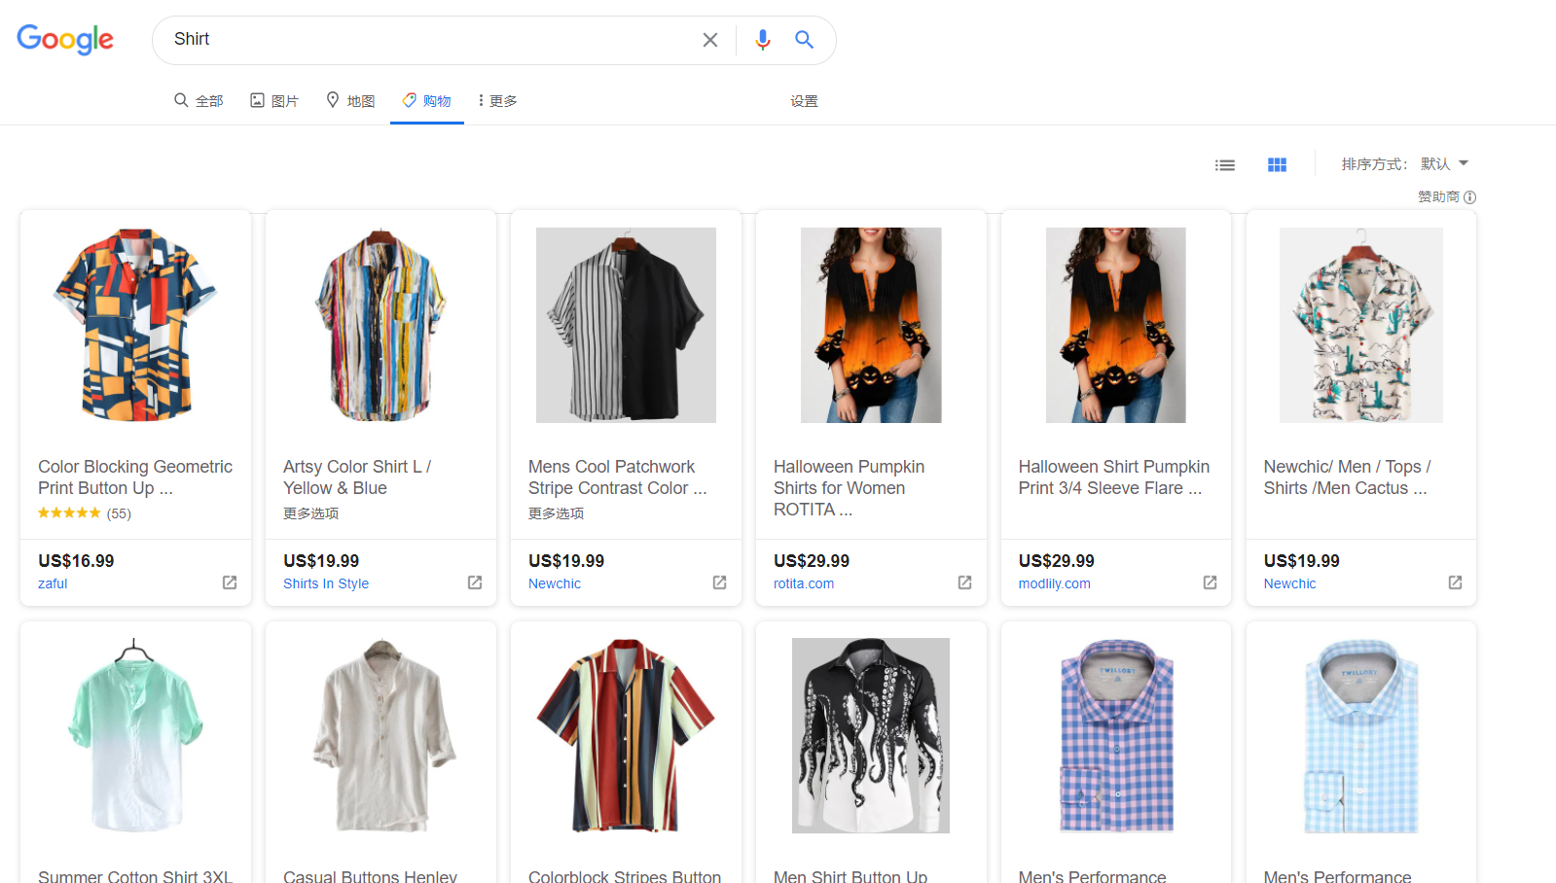This screenshot has width=1556, height=883.
Task: Click the Google logo
Action: (x=65, y=39)
